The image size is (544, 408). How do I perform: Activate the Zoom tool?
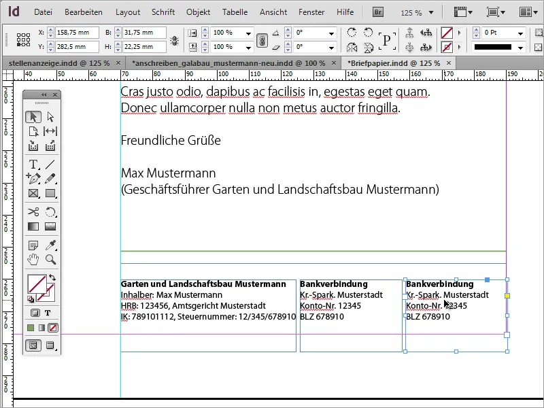(x=50, y=260)
